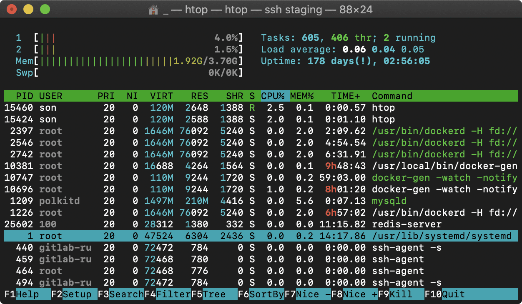Click F8 Nice + to raise niceness
The height and width of the screenshot is (304, 522).
(354, 294)
